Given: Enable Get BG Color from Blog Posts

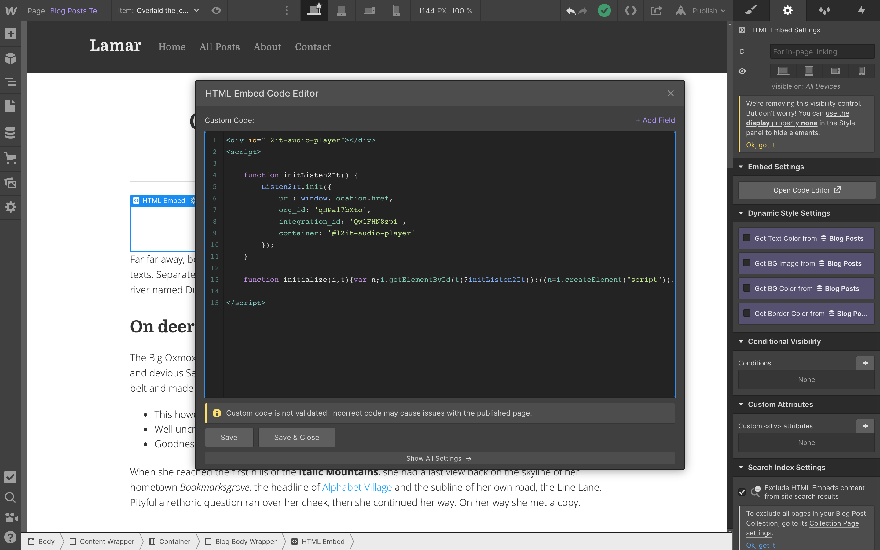Looking at the screenshot, I should [x=747, y=288].
